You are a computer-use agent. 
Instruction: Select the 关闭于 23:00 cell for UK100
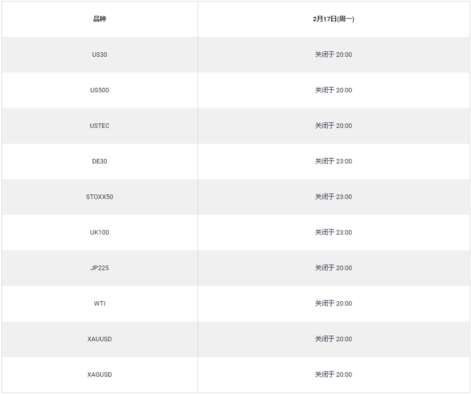(x=333, y=232)
